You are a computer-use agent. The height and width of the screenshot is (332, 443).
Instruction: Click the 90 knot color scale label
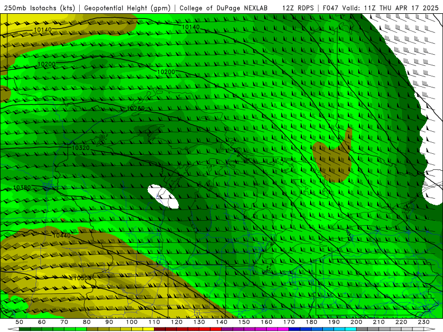[109, 322]
